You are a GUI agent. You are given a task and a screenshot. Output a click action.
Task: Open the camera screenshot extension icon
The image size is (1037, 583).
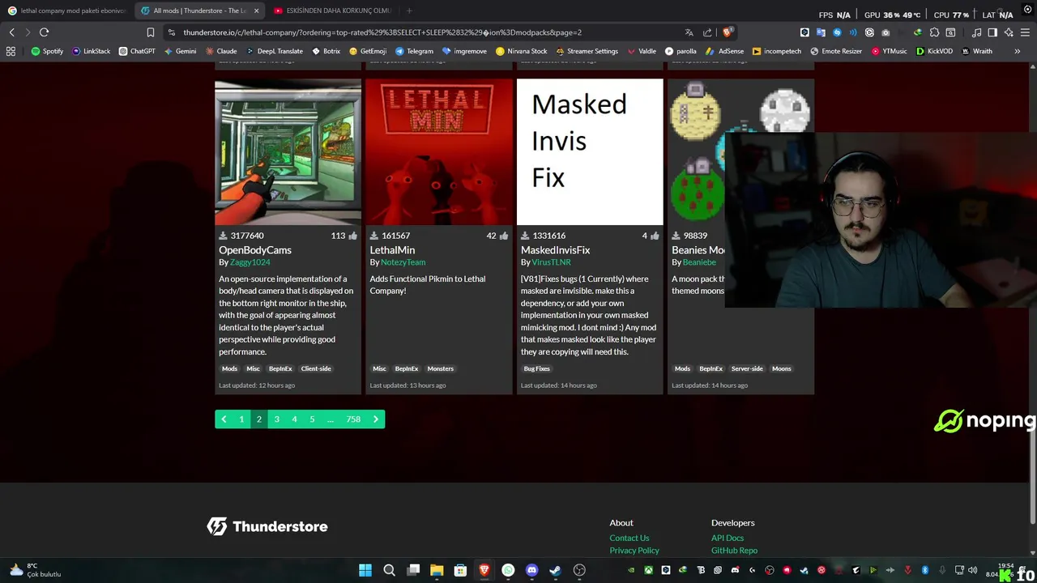(x=886, y=32)
